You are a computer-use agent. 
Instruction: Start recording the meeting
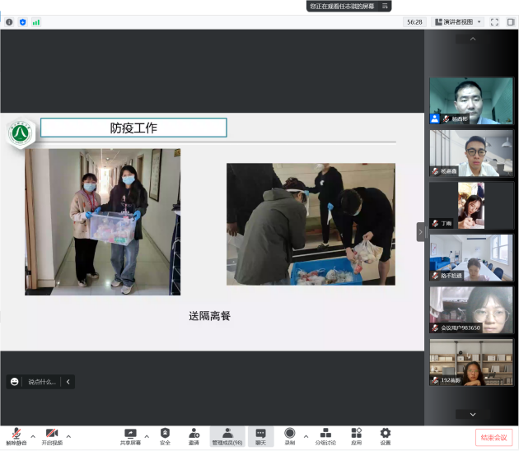click(290, 436)
